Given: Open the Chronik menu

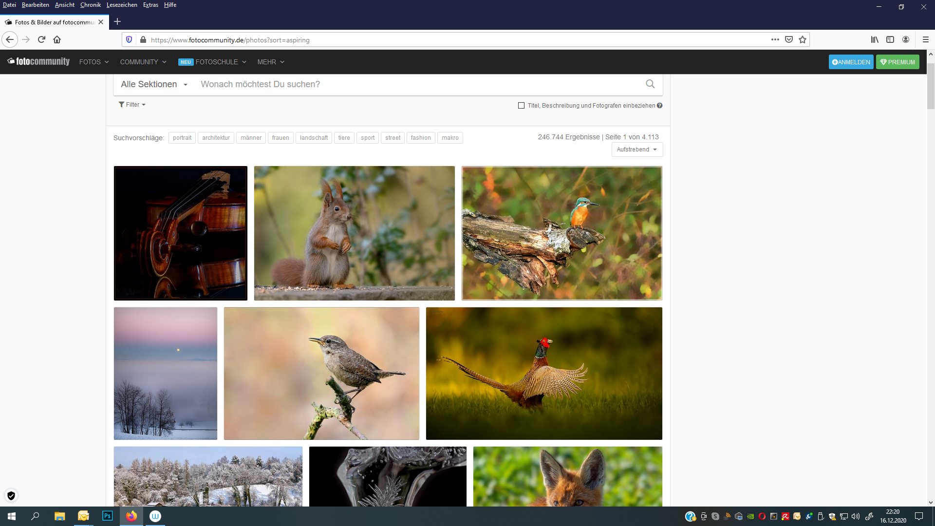Looking at the screenshot, I should coord(90,5).
